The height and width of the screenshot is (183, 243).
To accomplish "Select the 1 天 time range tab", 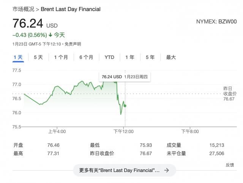I will pyautogui.click(x=18, y=57).
